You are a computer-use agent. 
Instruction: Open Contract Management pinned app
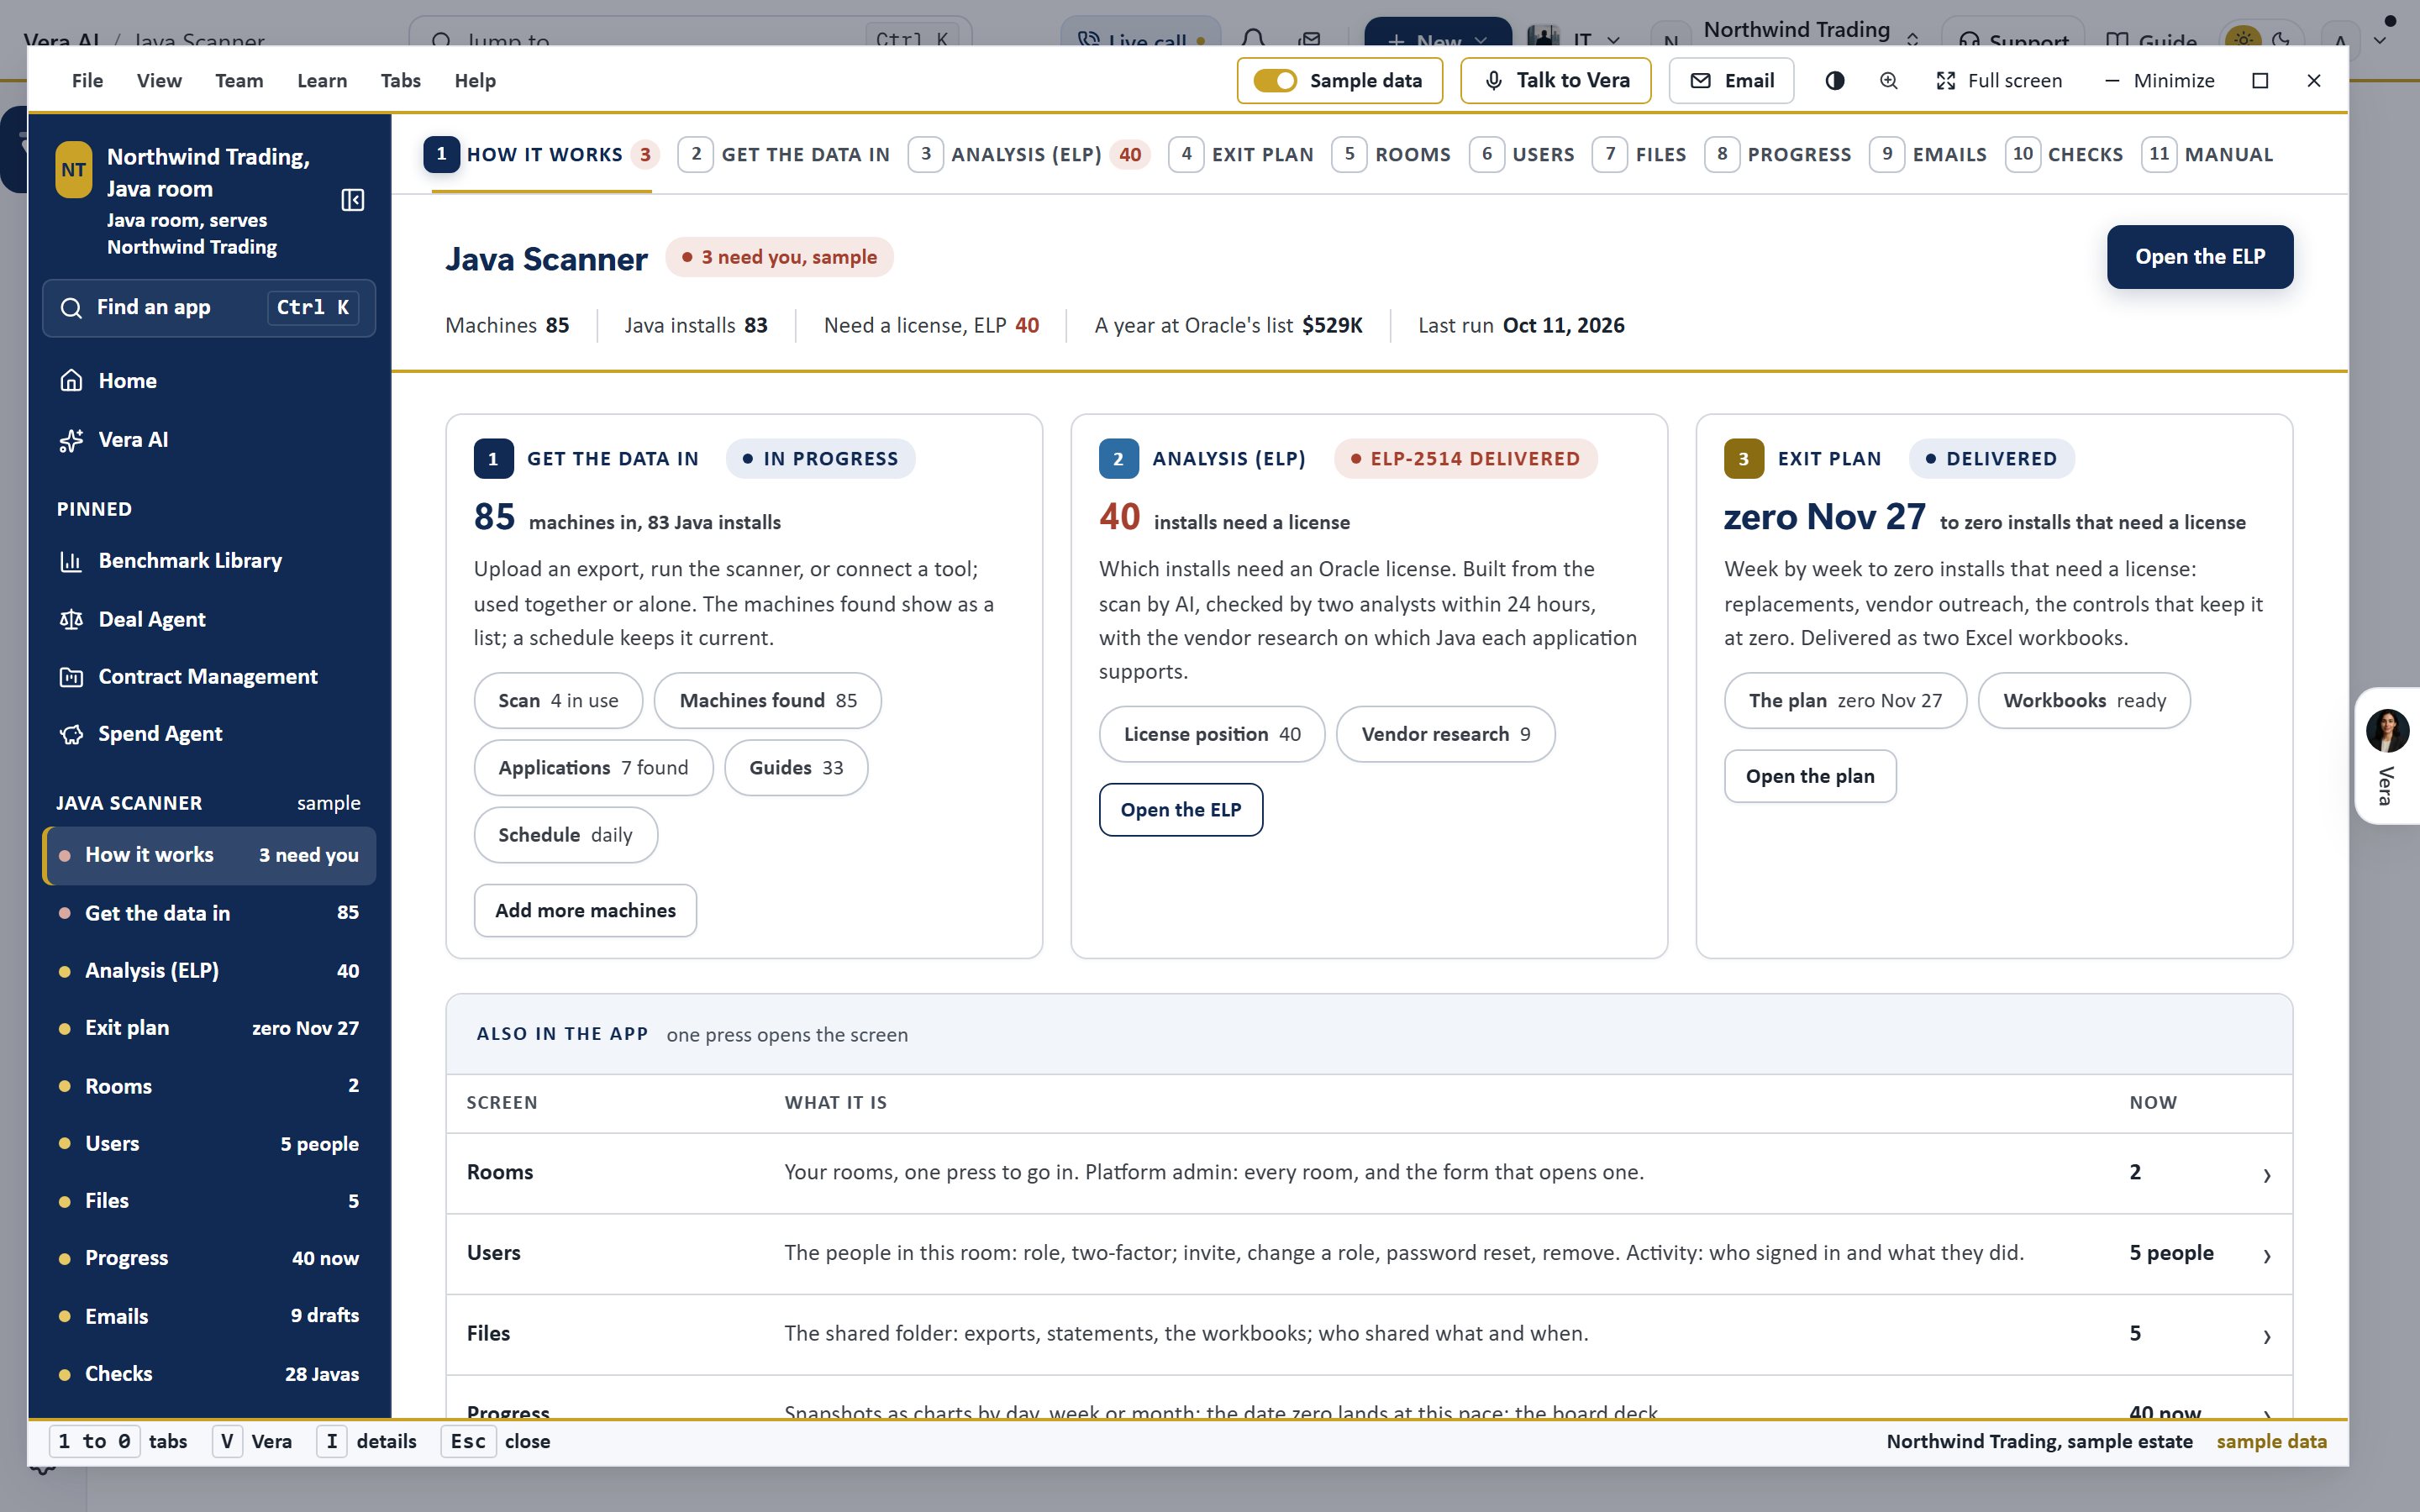point(209,677)
